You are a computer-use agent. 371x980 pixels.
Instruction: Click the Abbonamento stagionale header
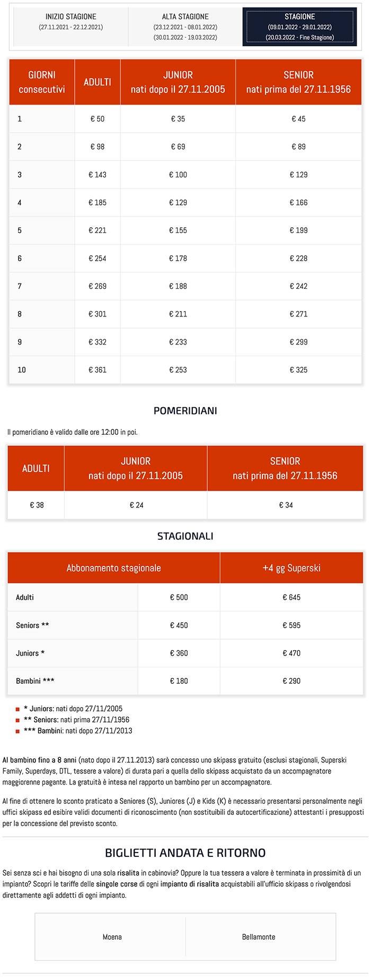pyautogui.click(x=114, y=568)
